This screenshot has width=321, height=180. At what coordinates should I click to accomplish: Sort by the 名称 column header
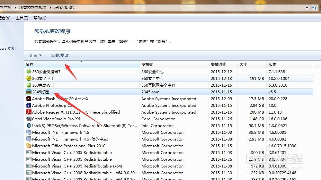pos(82,64)
